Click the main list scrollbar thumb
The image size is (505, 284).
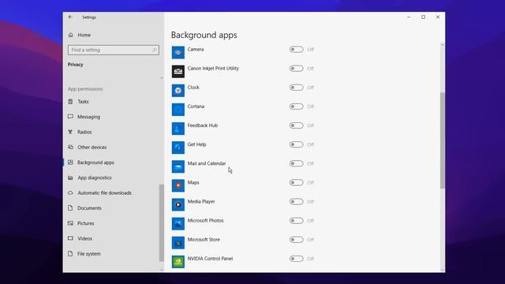[x=443, y=140]
